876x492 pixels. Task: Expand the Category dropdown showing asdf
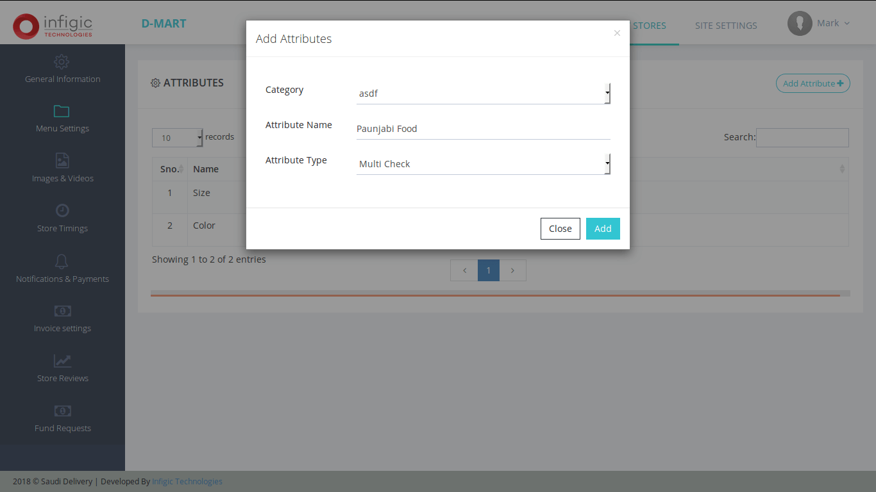[x=483, y=94]
